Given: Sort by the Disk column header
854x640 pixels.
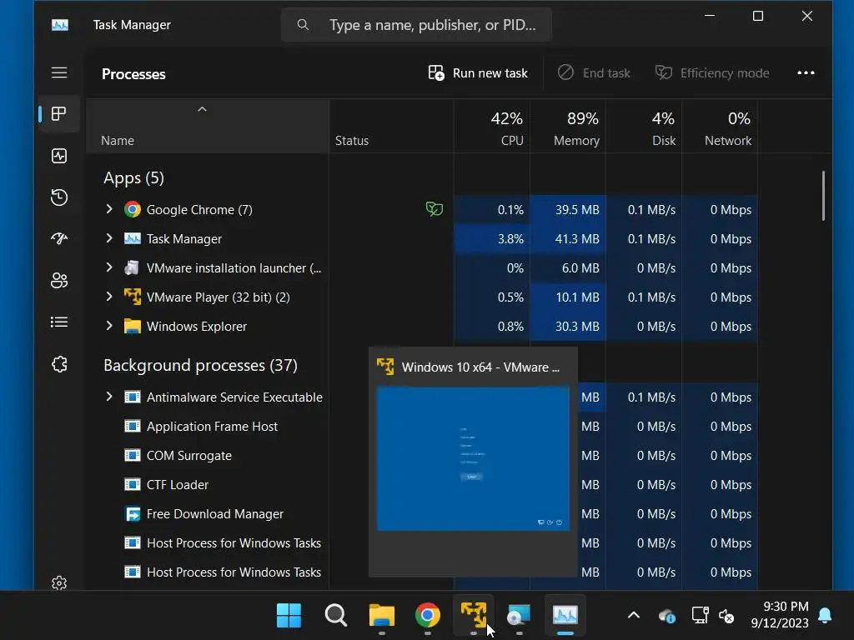Looking at the screenshot, I should click(644, 128).
